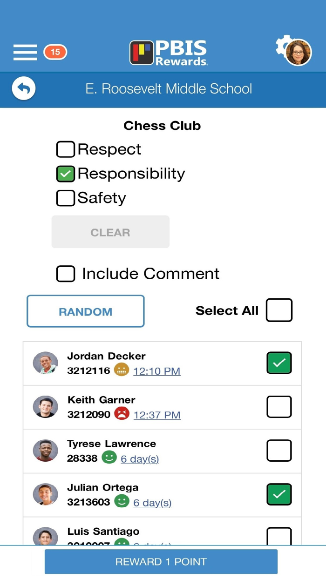326x579 pixels.
Task: Tap the orange notification badge showing 15
Action: pos(55,52)
